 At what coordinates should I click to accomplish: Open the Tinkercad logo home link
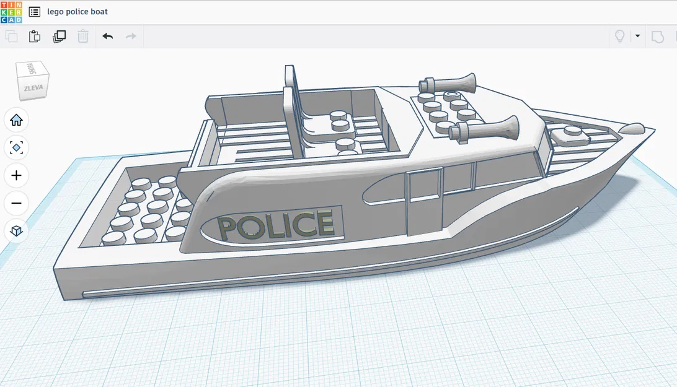click(11, 12)
